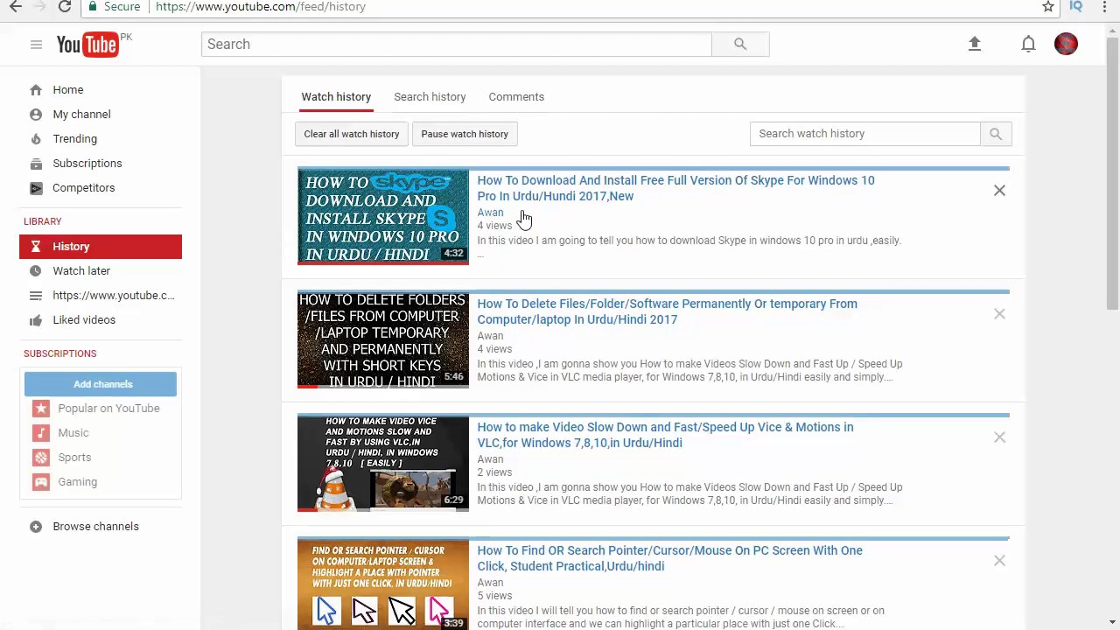Remove the VLC slow down video from history

pyautogui.click(x=999, y=437)
